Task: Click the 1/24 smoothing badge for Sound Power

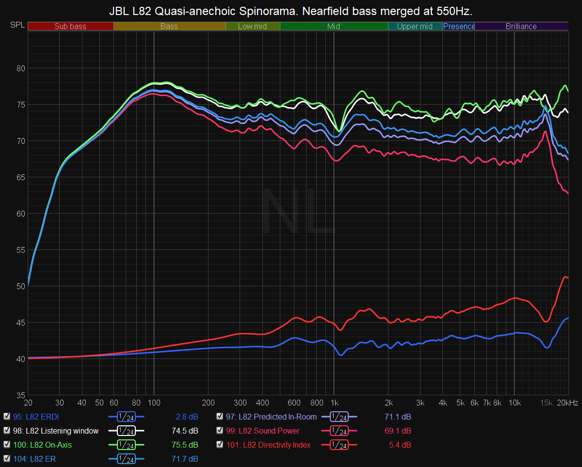Action: click(339, 431)
